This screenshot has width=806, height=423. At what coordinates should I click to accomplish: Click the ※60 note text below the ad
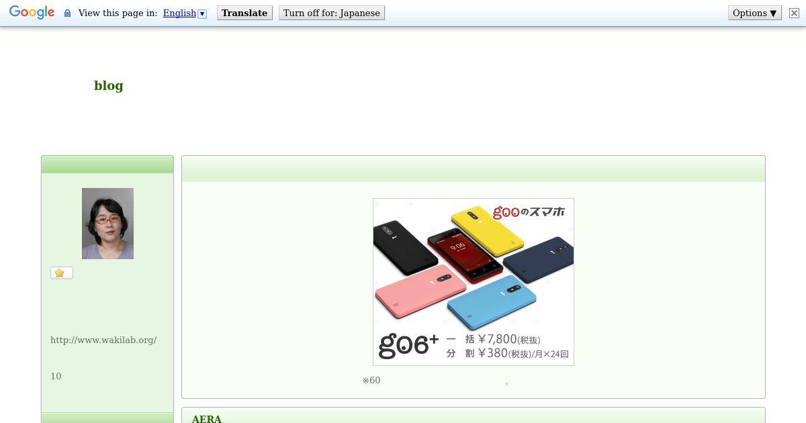(371, 380)
